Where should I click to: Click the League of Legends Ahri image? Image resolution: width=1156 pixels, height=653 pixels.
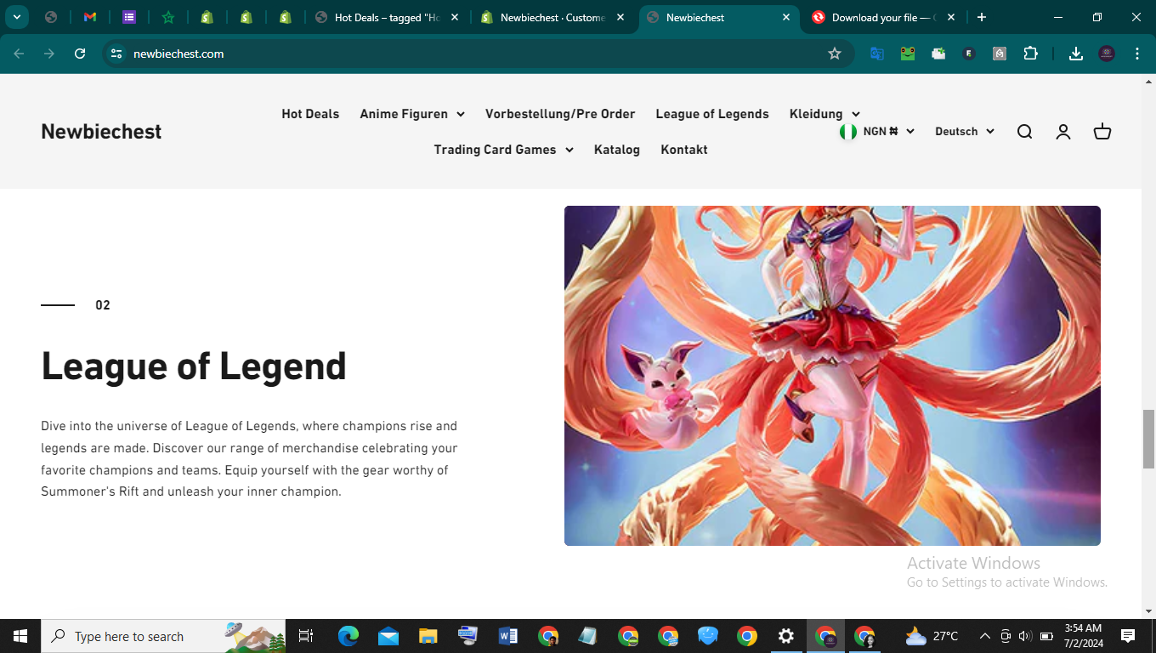point(832,376)
